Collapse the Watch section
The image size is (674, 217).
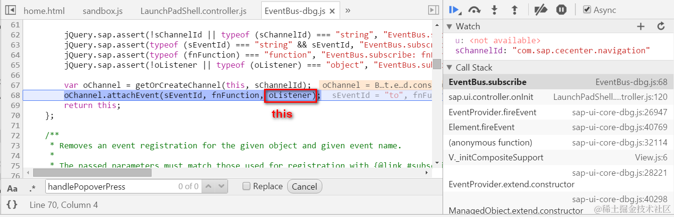pos(449,26)
